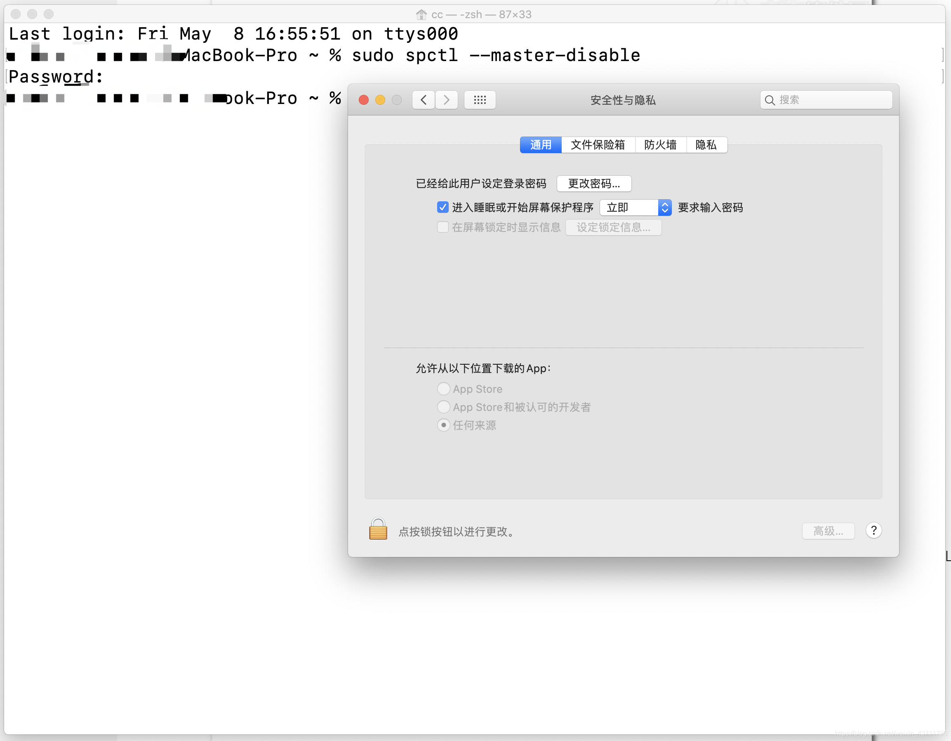
Task: Click the forward navigation arrow
Action: tap(446, 100)
